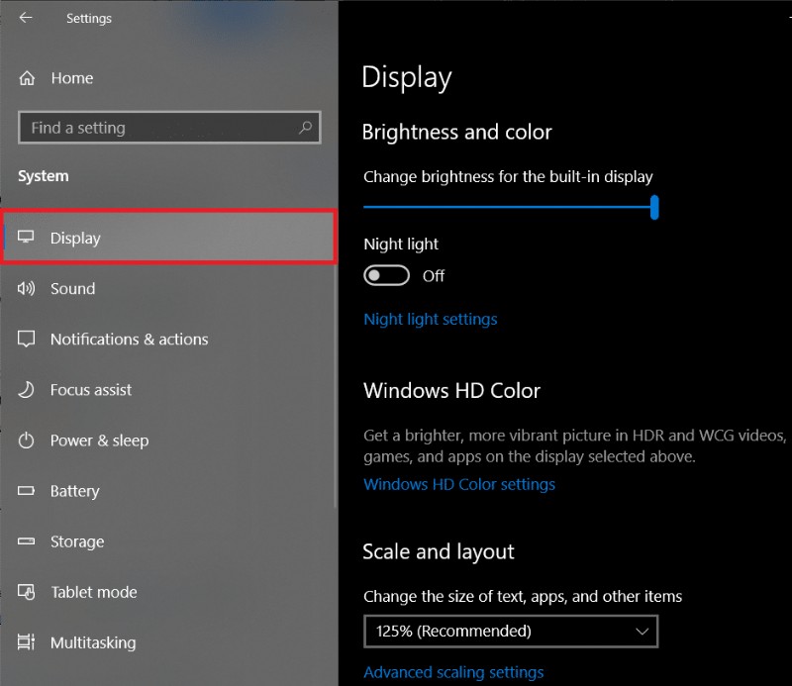Select the Display icon in the sidebar

coord(27,238)
